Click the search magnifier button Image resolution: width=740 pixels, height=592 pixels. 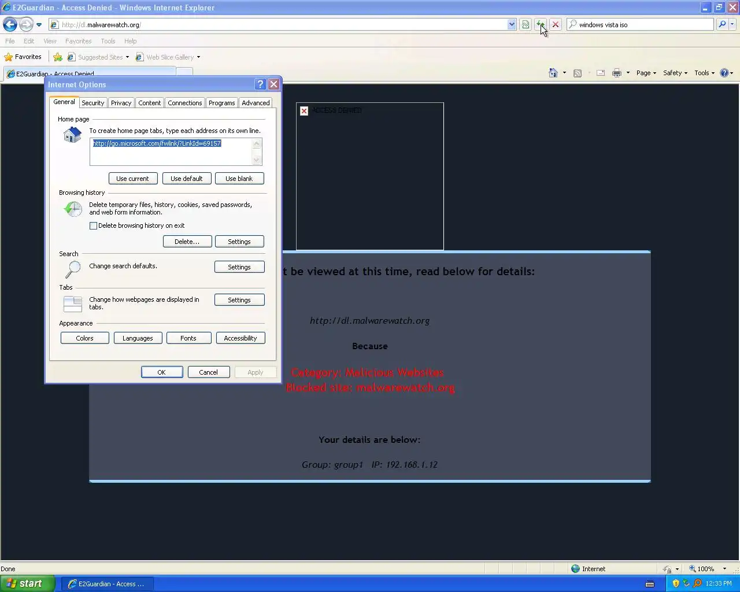pos(722,24)
